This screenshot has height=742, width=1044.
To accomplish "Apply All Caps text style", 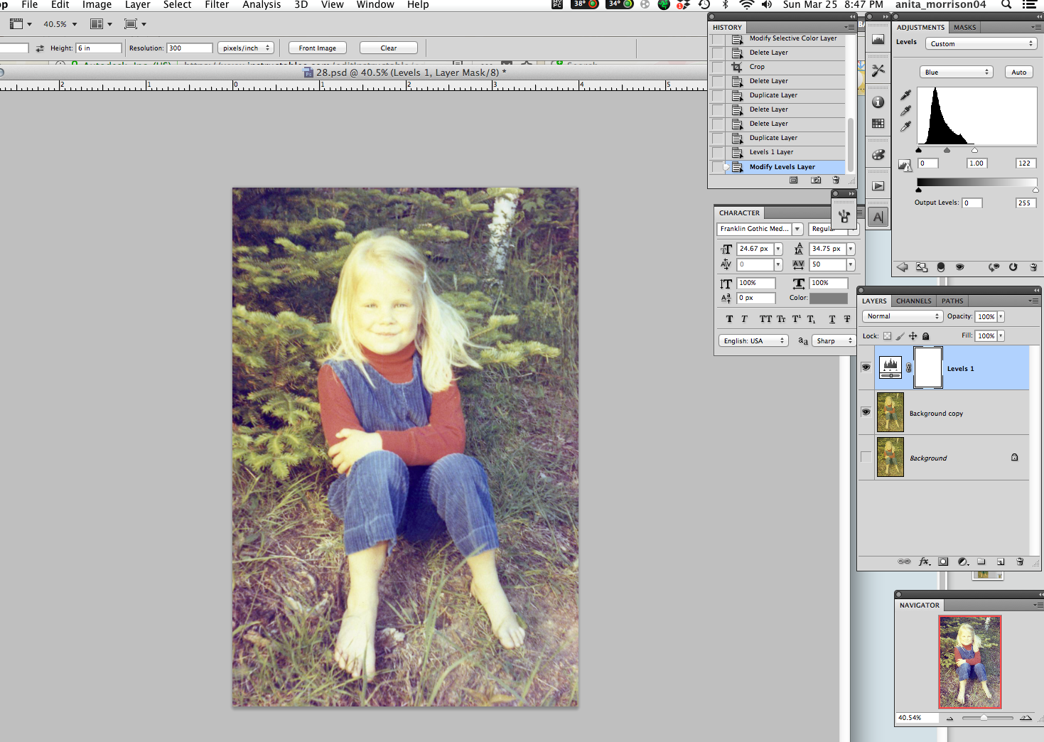I will click(765, 319).
